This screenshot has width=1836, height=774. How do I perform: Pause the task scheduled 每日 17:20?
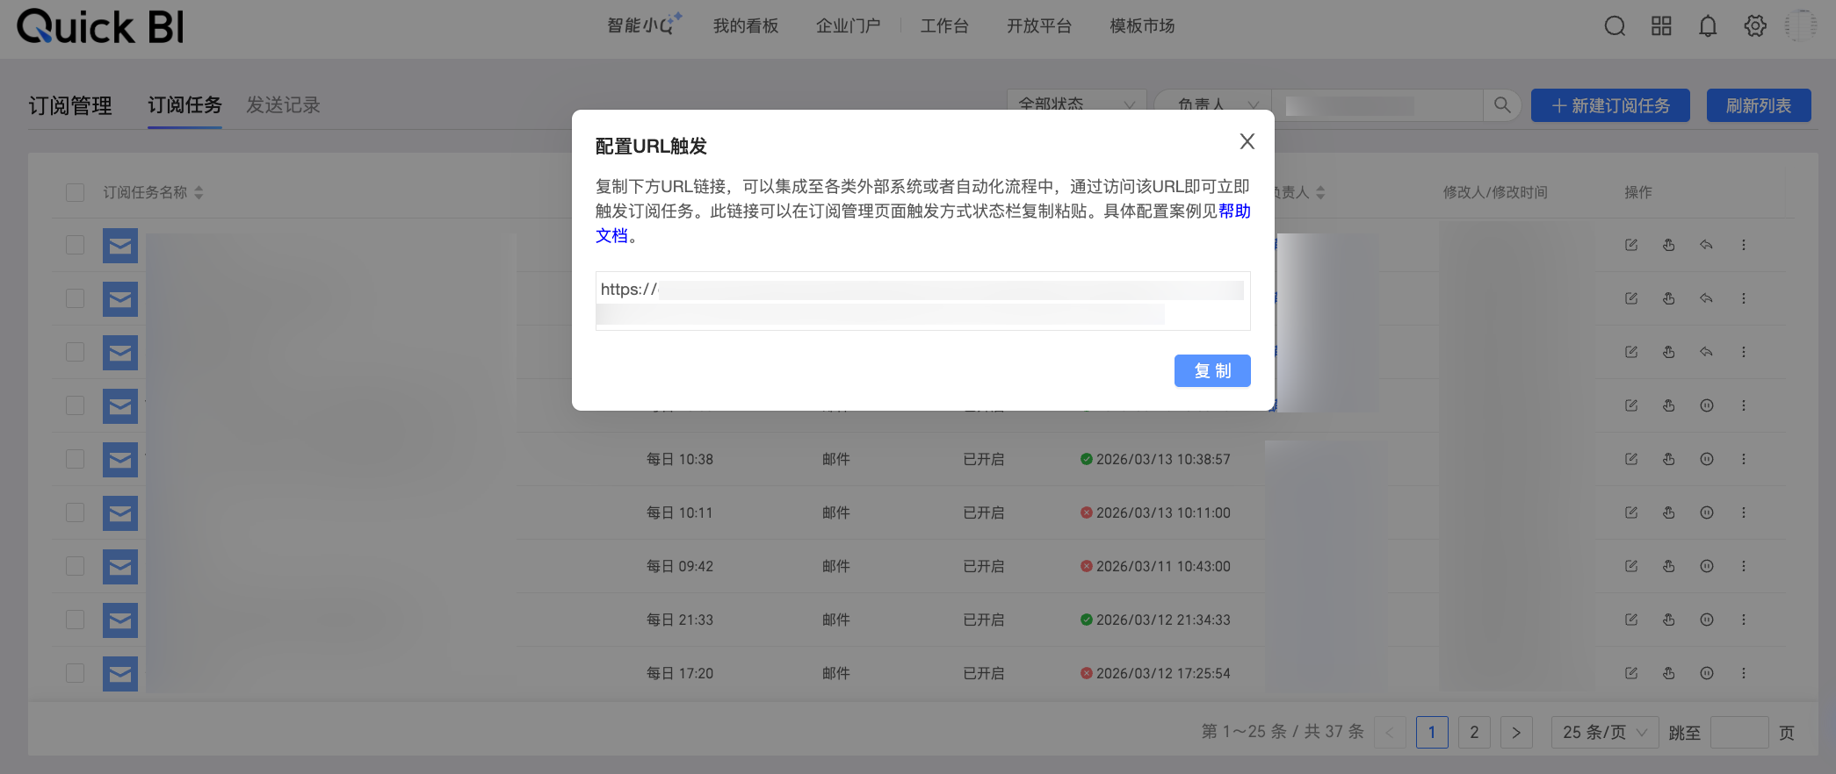pos(1707,673)
